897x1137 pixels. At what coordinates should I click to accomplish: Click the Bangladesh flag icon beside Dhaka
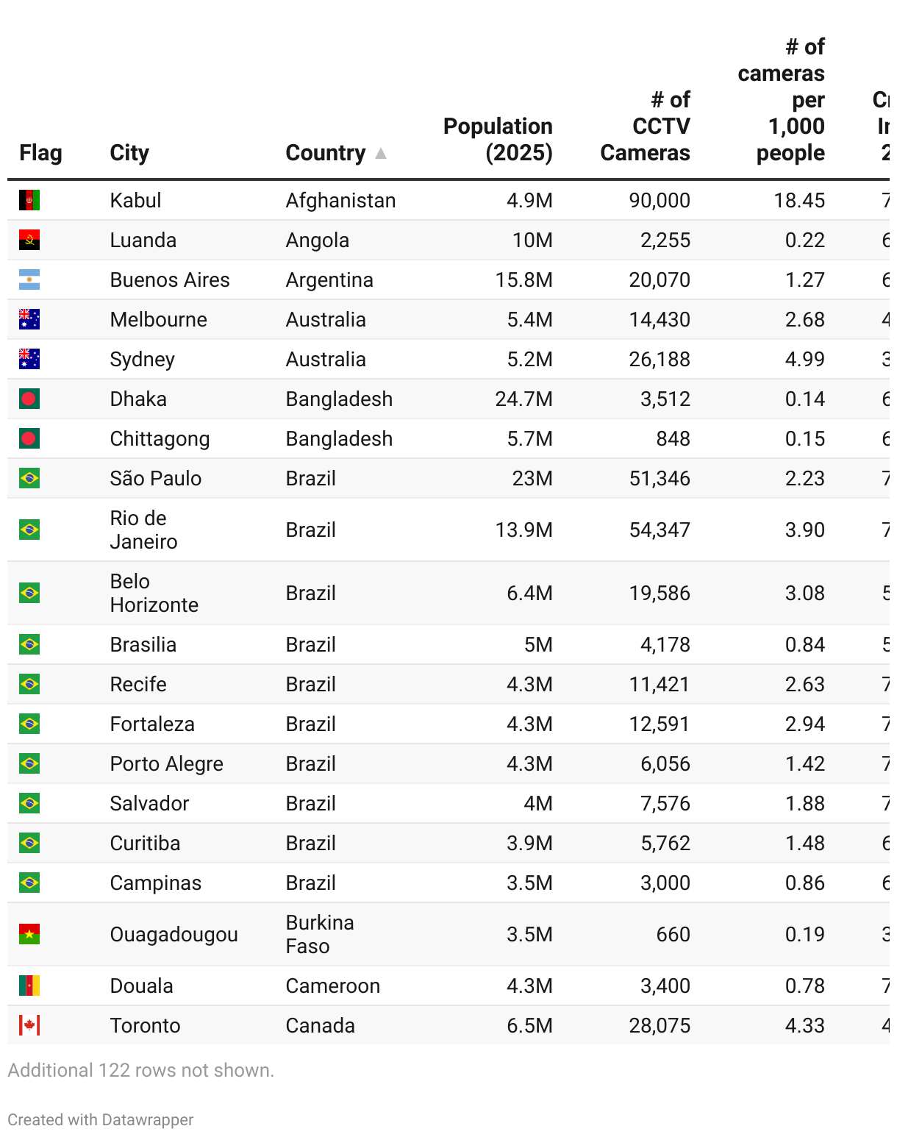tap(29, 399)
